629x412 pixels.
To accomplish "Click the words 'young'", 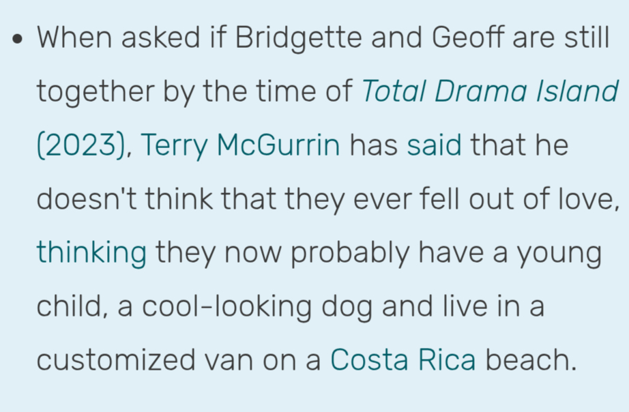I will (x=560, y=253).
